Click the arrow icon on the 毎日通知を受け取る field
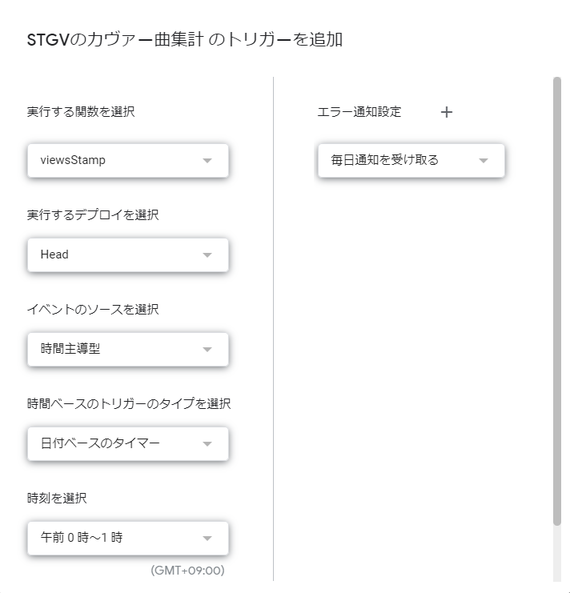 (483, 160)
